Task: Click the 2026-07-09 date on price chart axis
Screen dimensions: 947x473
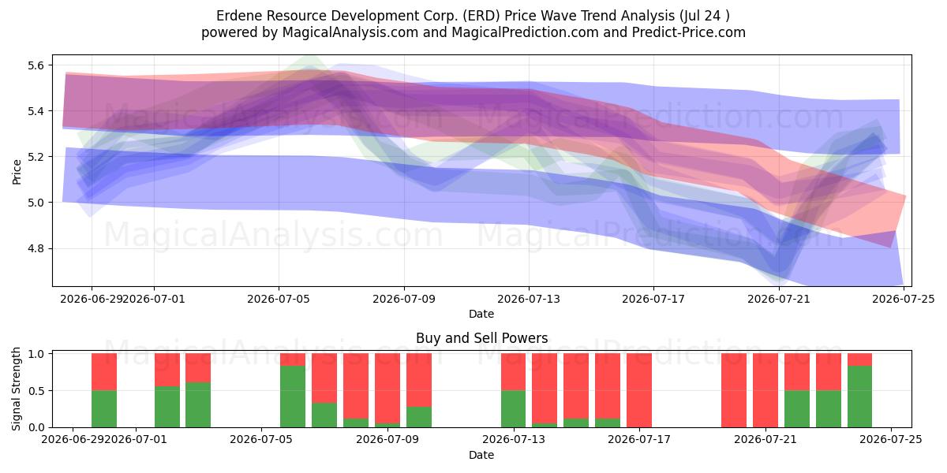Action: point(404,299)
